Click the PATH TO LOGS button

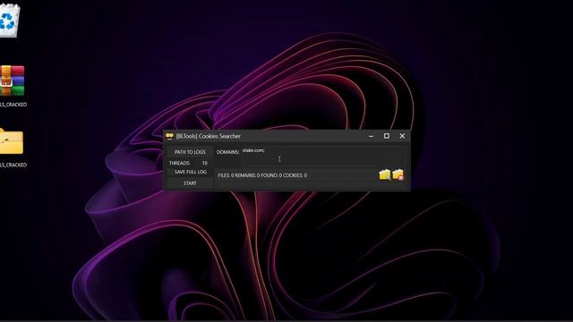tap(190, 152)
